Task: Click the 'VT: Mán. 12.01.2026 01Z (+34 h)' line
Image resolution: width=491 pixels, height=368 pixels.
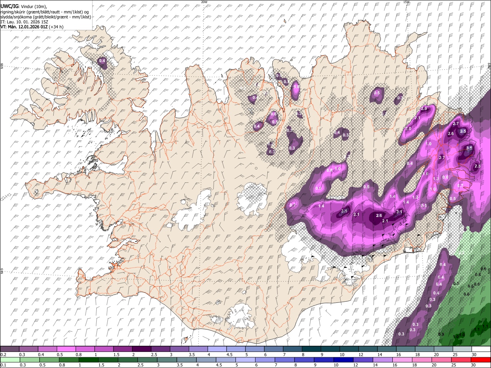Action: click(x=32, y=27)
